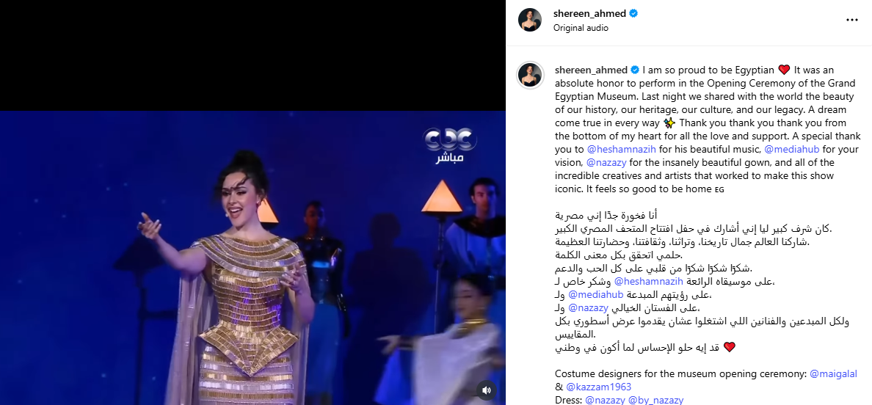Click the verified badge beside the header username
872x405 pixels.
click(x=633, y=13)
